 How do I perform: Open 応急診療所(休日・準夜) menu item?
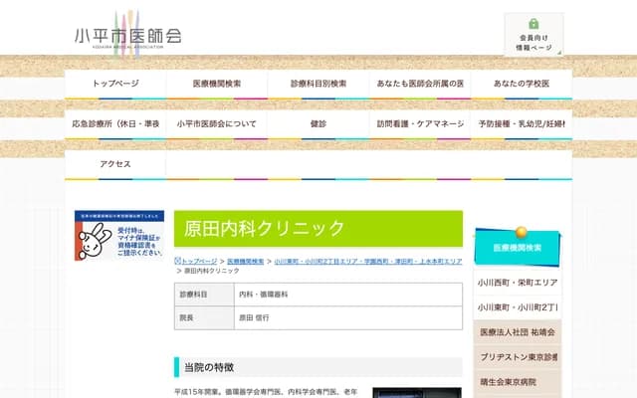point(115,124)
